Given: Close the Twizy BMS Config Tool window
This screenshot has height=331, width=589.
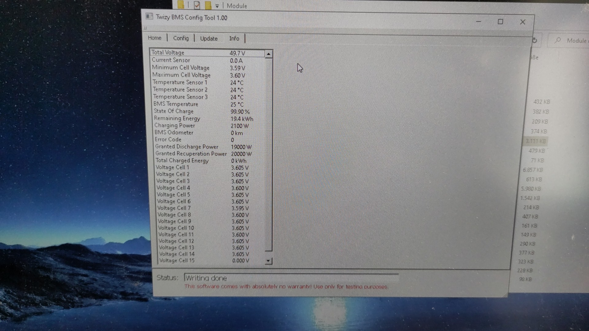Looking at the screenshot, I should [523, 22].
